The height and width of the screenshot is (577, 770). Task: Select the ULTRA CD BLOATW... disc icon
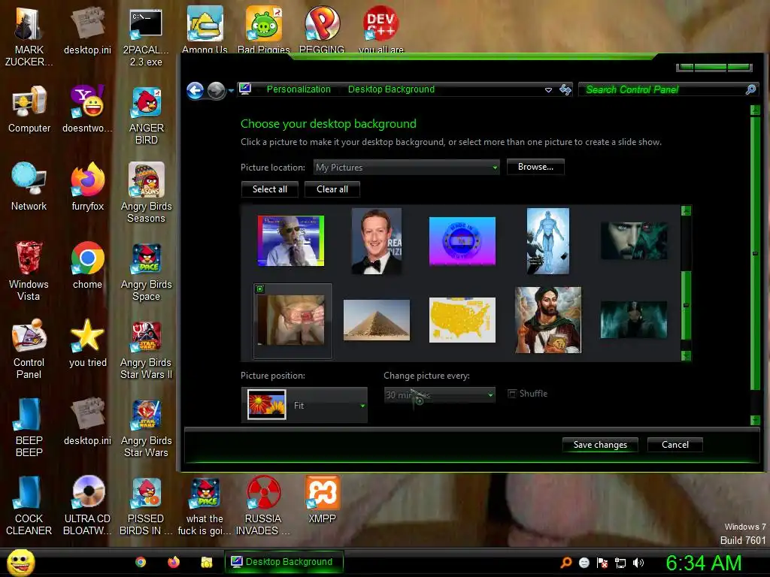pos(87,506)
